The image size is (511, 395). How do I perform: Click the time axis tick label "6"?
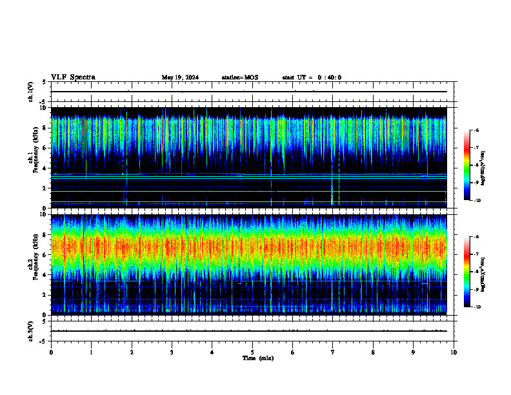point(293,352)
